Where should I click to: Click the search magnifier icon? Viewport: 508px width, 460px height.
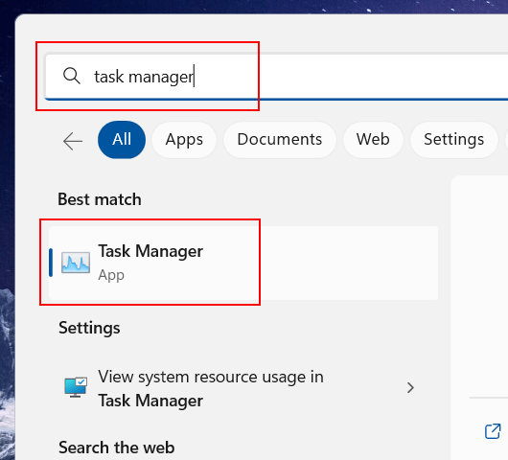72,76
